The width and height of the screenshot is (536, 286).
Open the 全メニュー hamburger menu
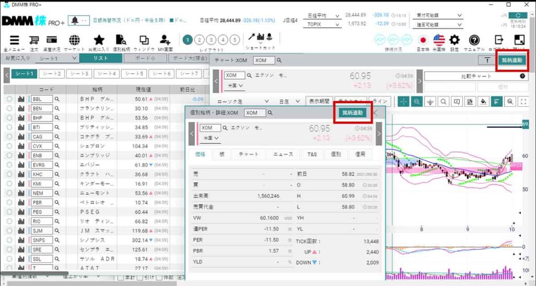[x=14, y=40]
